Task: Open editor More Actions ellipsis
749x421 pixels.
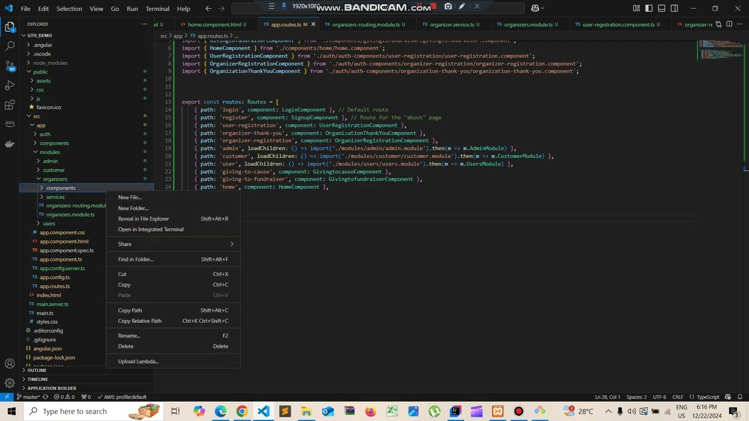Action: coord(741,24)
